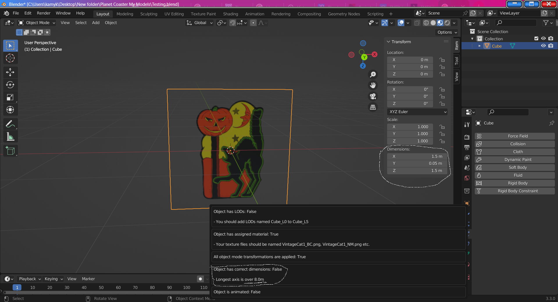The height and width of the screenshot is (302, 558).
Task: Enable Rigid Body physics
Action: click(515, 183)
